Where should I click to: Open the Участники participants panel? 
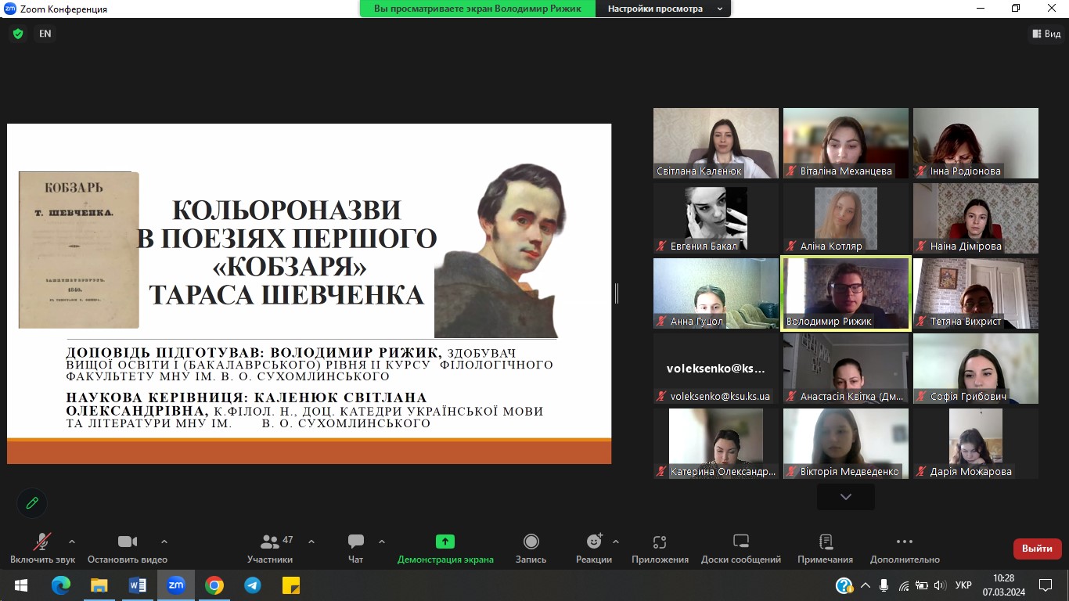pyautogui.click(x=270, y=548)
